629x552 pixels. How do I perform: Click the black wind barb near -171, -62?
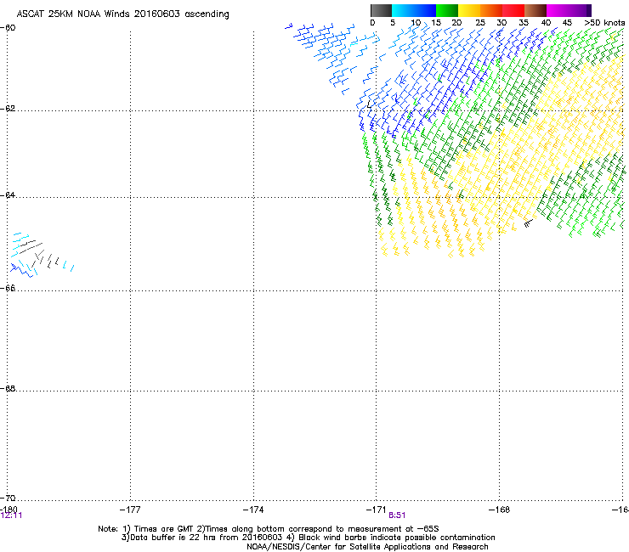370,104
